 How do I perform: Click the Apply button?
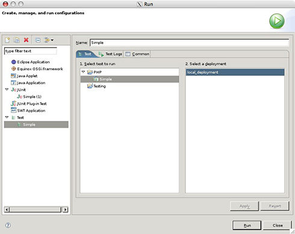click(x=244, y=206)
